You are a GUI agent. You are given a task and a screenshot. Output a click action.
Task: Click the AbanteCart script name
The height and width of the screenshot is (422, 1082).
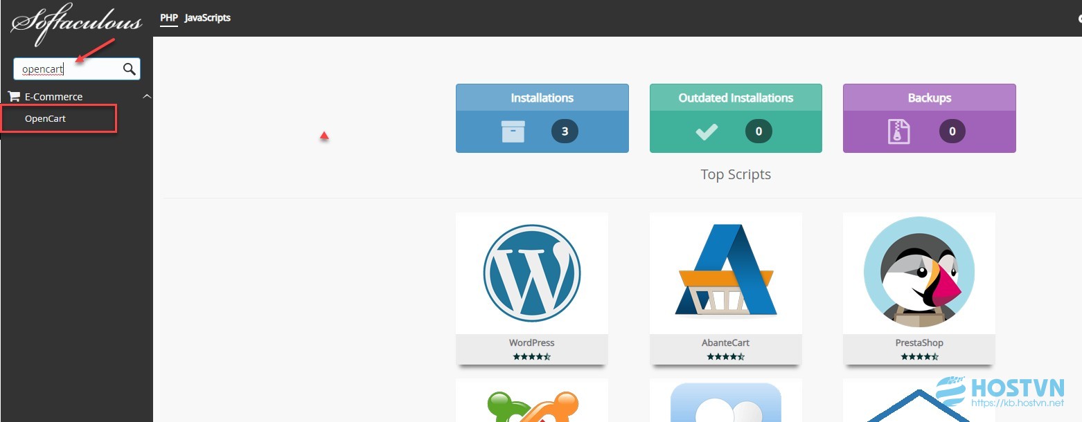725,342
